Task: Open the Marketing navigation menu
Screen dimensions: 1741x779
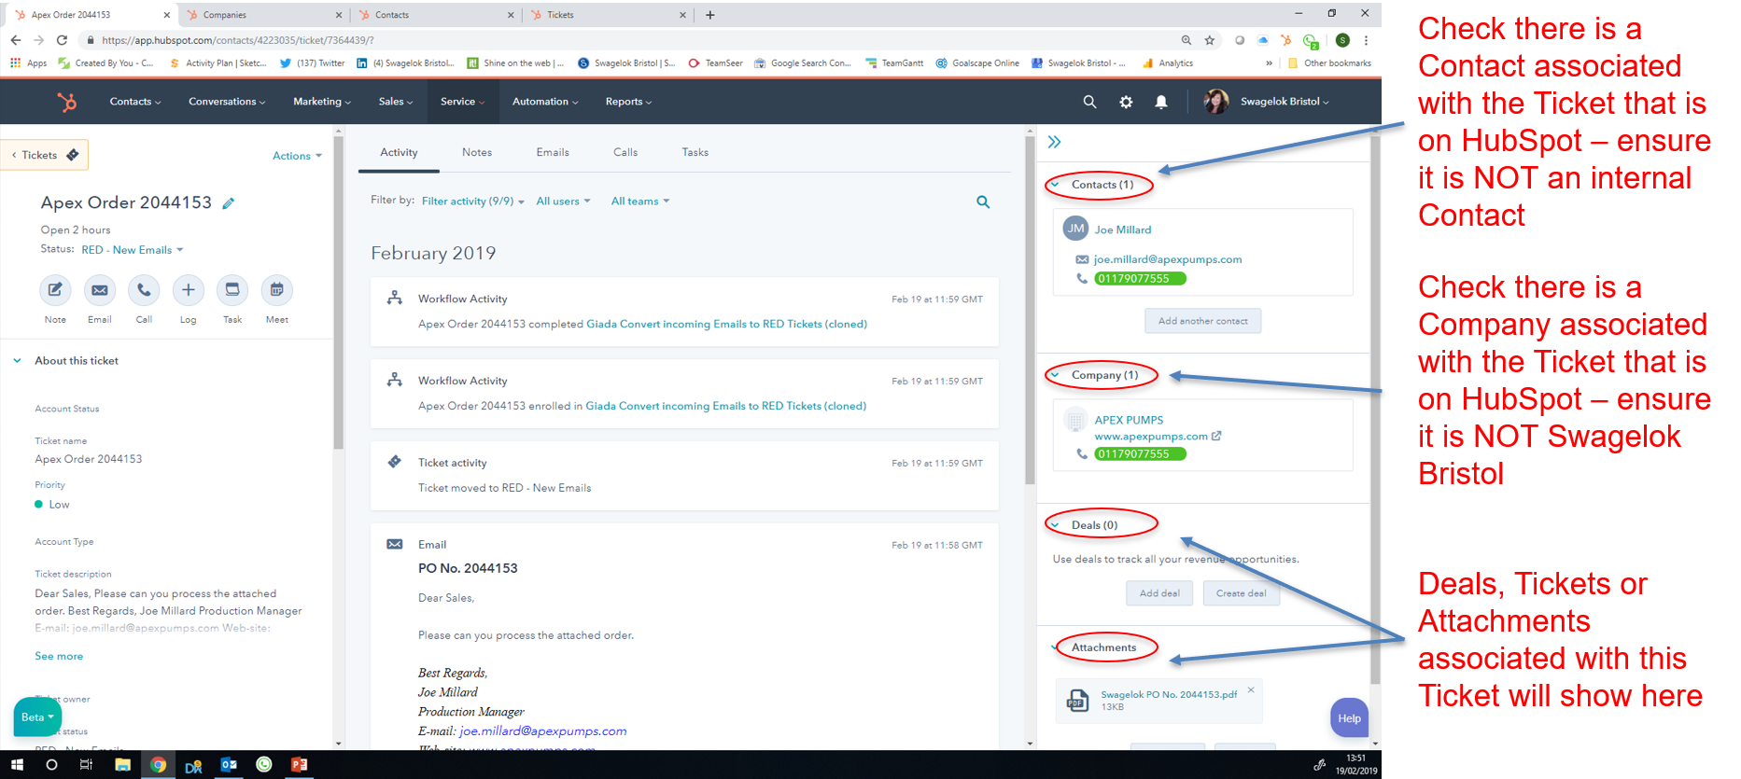Action: click(322, 102)
